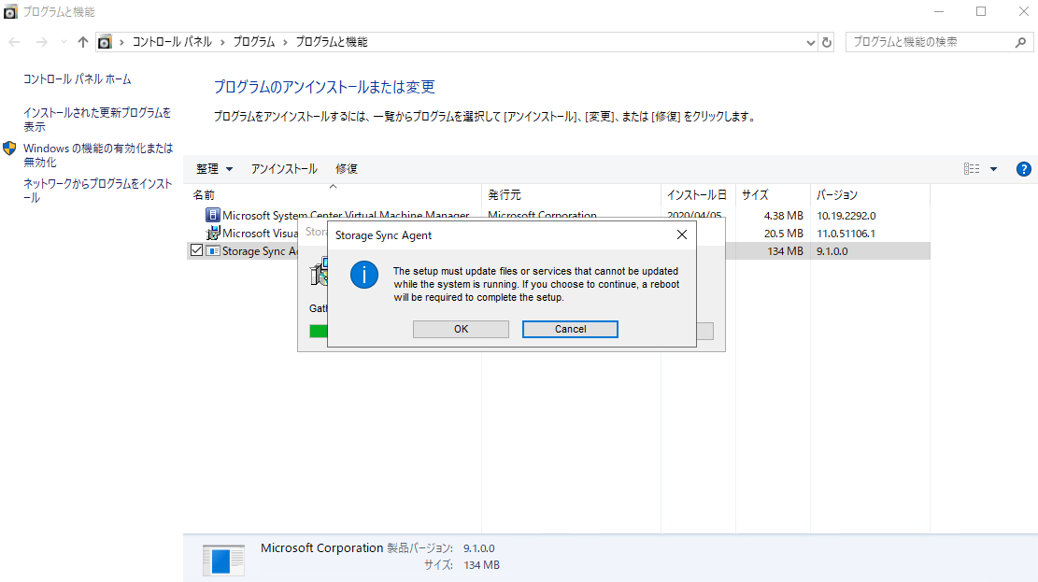Select コントロール パネル in the breadcrumb
The width and height of the screenshot is (1038, 582).
point(172,42)
